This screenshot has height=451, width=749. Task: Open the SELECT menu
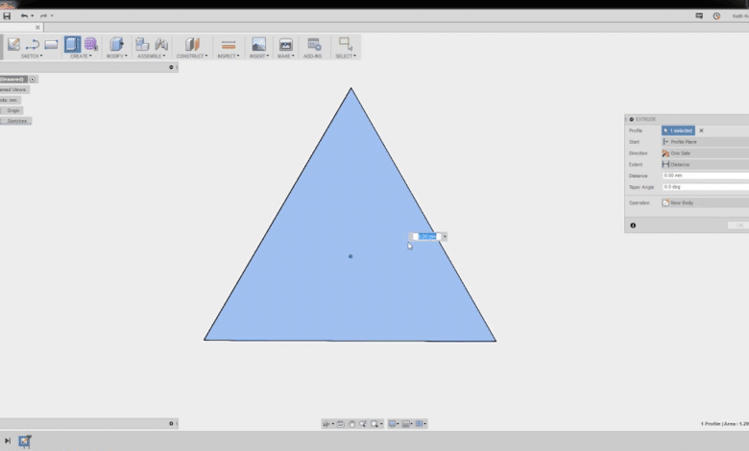(346, 57)
